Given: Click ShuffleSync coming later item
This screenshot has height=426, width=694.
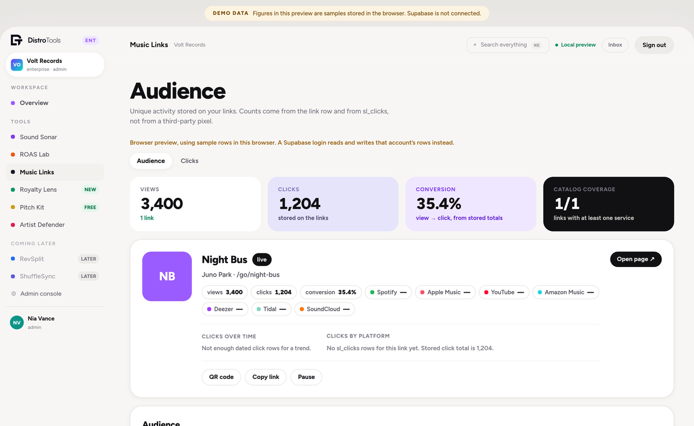Looking at the screenshot, I should 55,276.
